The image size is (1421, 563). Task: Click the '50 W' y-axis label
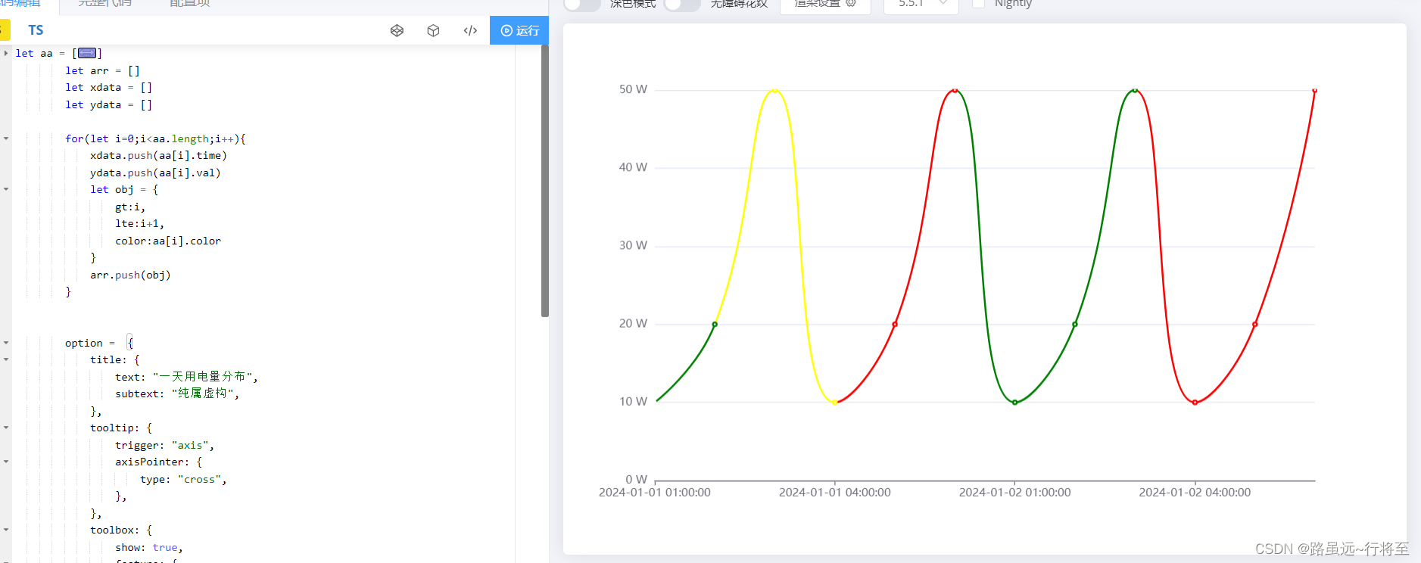[x=633, y=89]
